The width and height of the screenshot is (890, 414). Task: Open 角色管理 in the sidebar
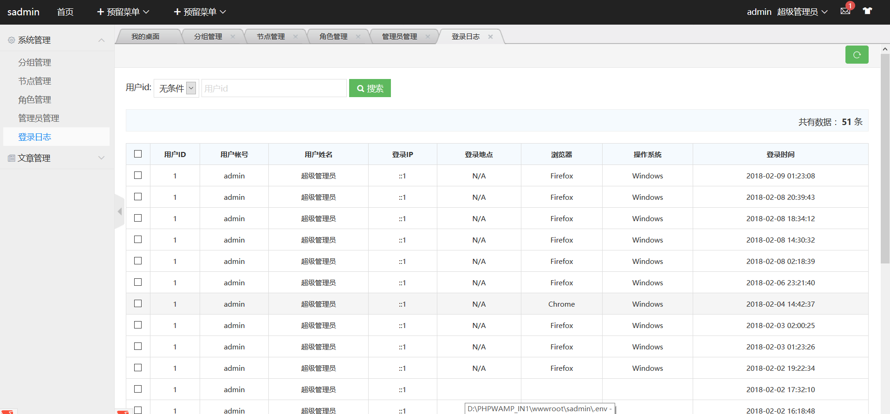point(35,100)
